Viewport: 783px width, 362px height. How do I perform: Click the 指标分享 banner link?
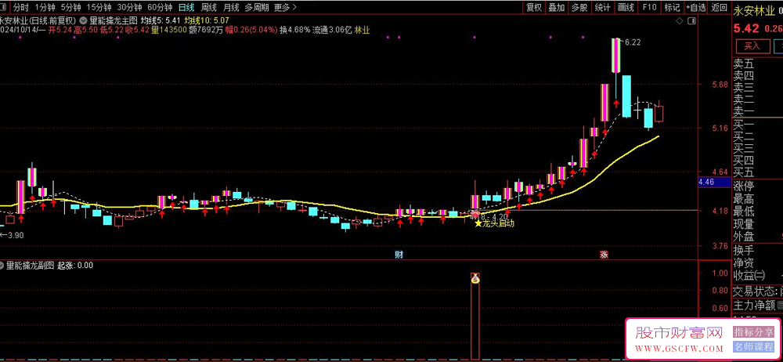pos(753,332)
